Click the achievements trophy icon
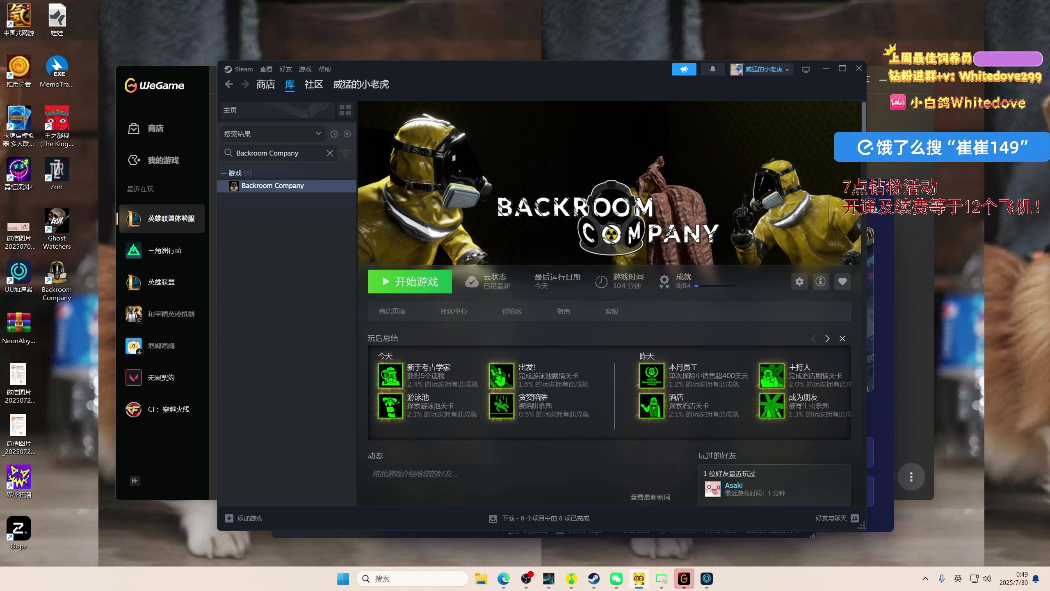Screen dimensions: 1050x591 (664, 282)
